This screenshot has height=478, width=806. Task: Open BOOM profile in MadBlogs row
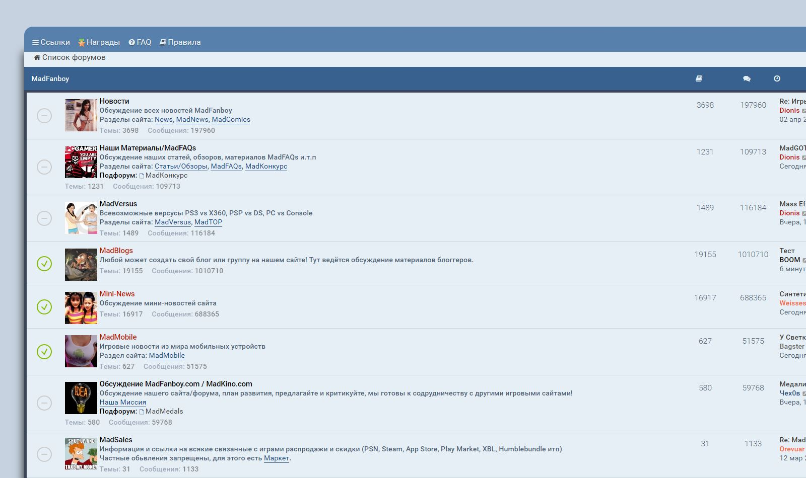point(789,260)
